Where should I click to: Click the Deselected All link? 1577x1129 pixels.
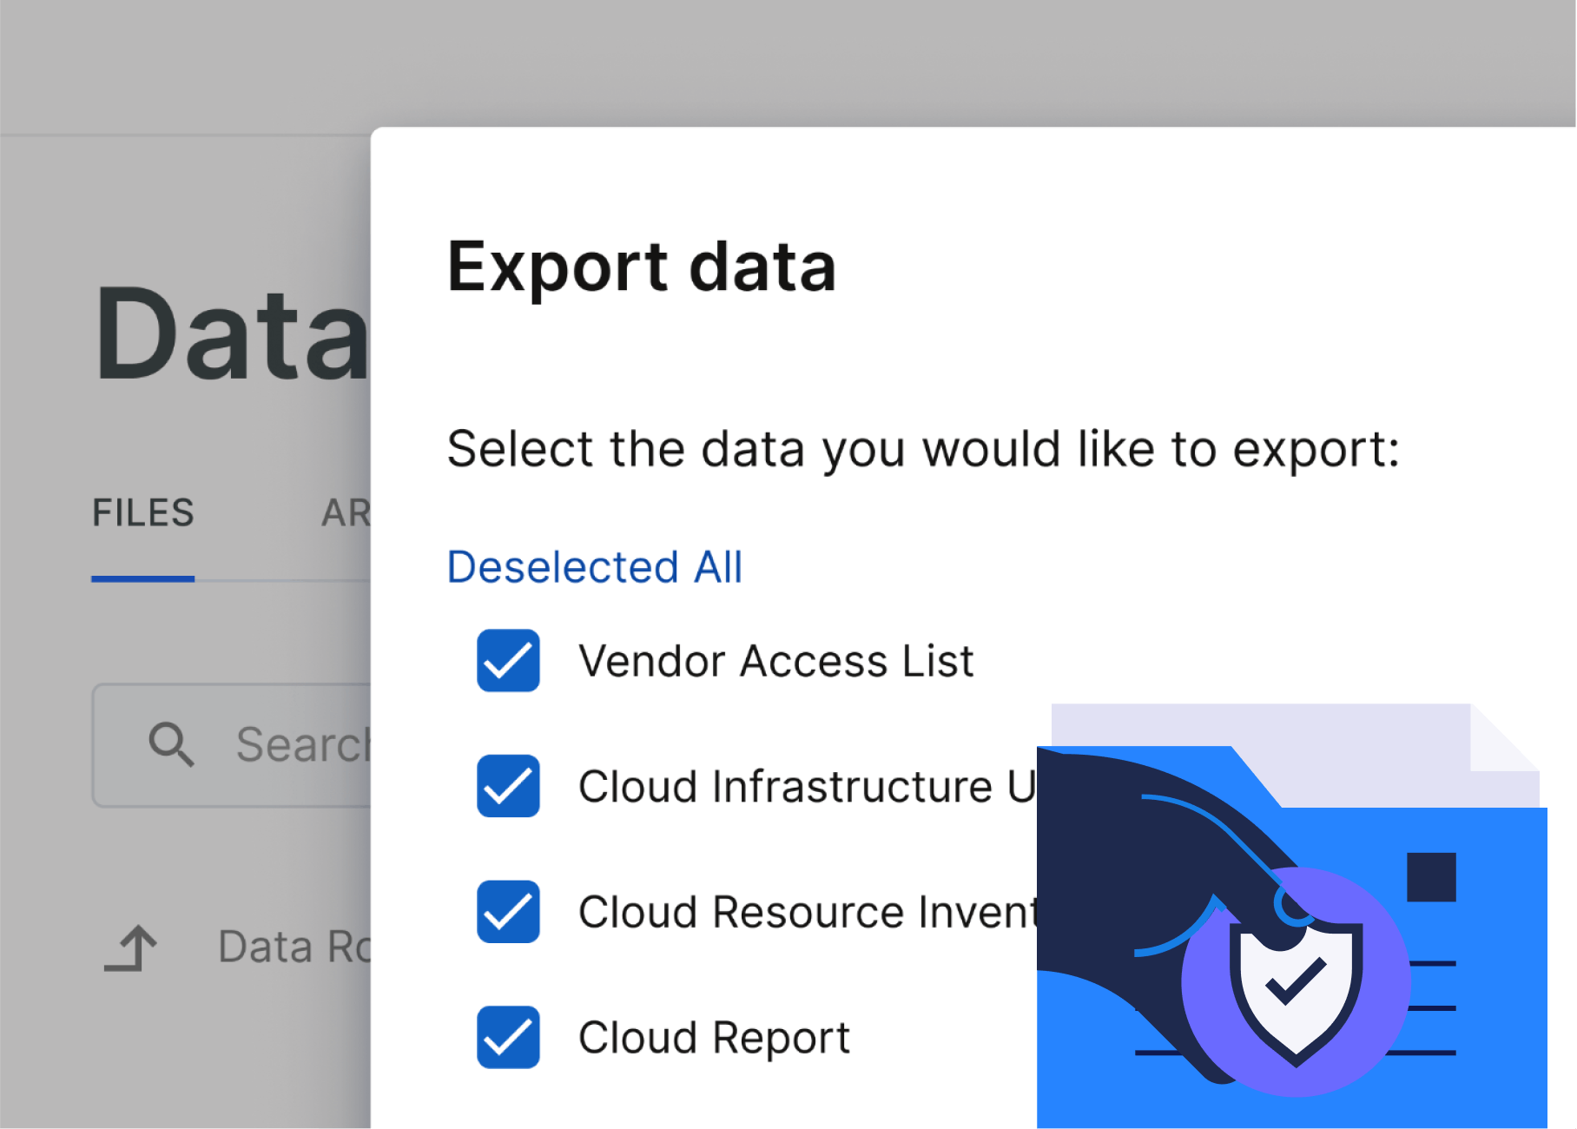595,567
